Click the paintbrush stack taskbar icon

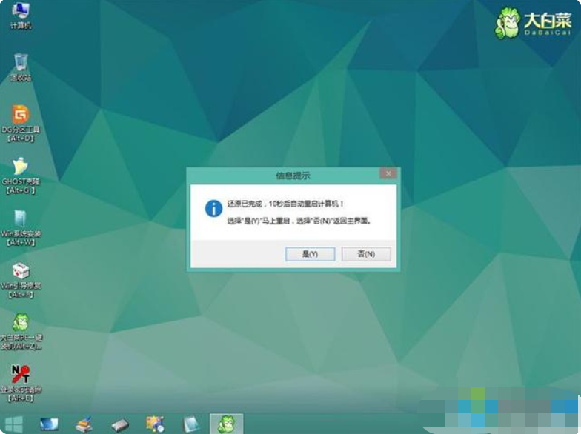coord(84,424)
